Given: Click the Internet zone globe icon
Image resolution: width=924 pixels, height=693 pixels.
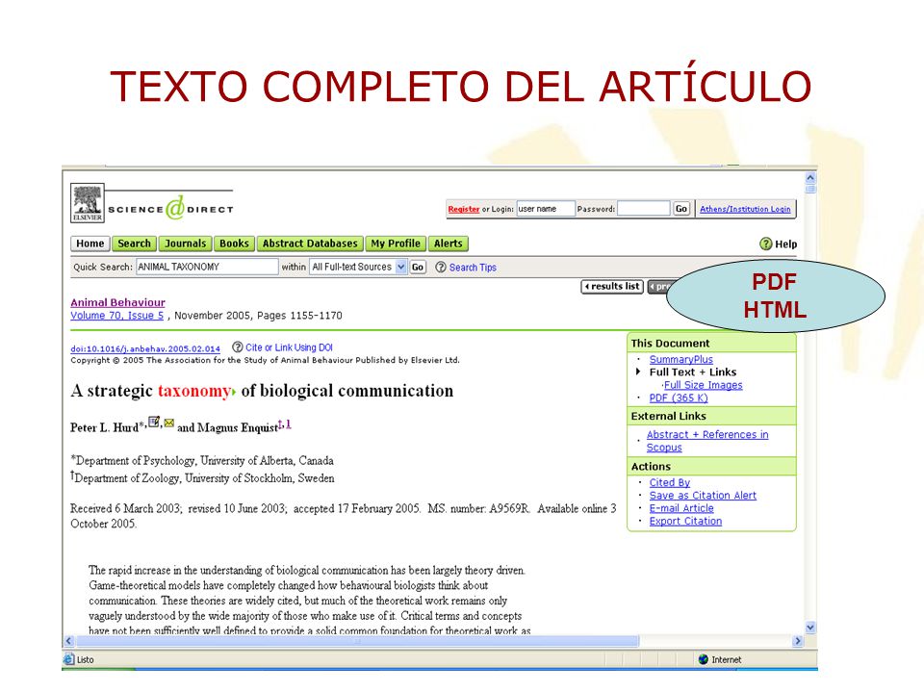Looking at the screenshot, I should tap(703, 659).
